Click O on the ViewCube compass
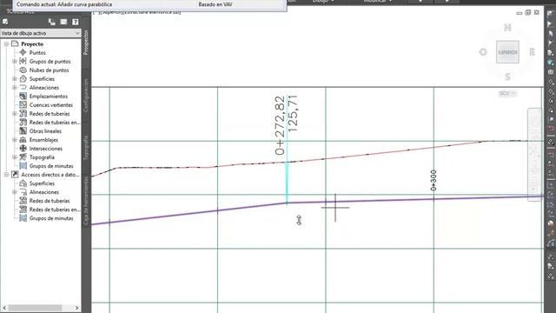Image resolution: width=556 pixels, height=313 pixels. click(483, 52)
